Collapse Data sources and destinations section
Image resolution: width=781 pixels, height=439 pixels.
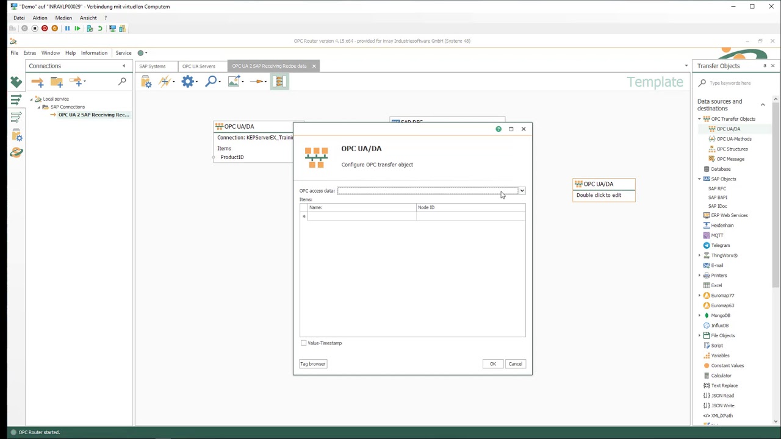[x=763, y=105]
